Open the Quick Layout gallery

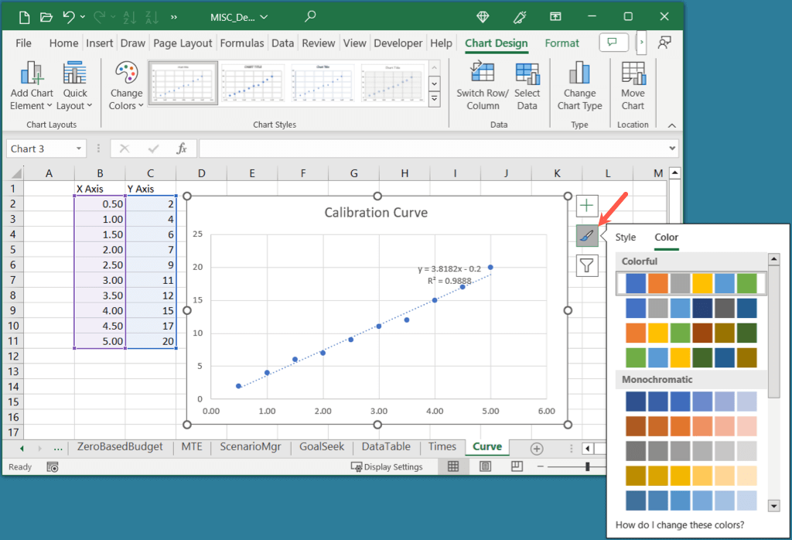75,87
